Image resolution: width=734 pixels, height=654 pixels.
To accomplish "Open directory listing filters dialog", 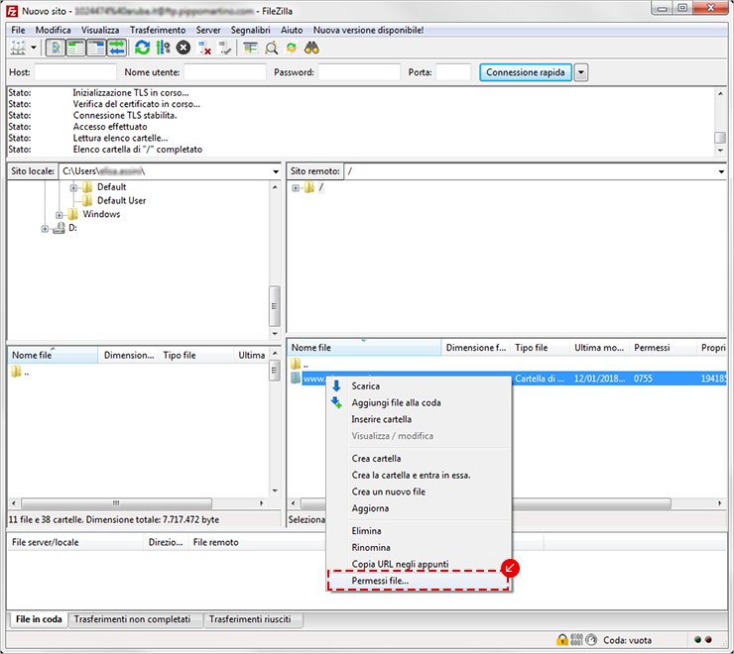I will pyautogui.click(x=250, y=48).
